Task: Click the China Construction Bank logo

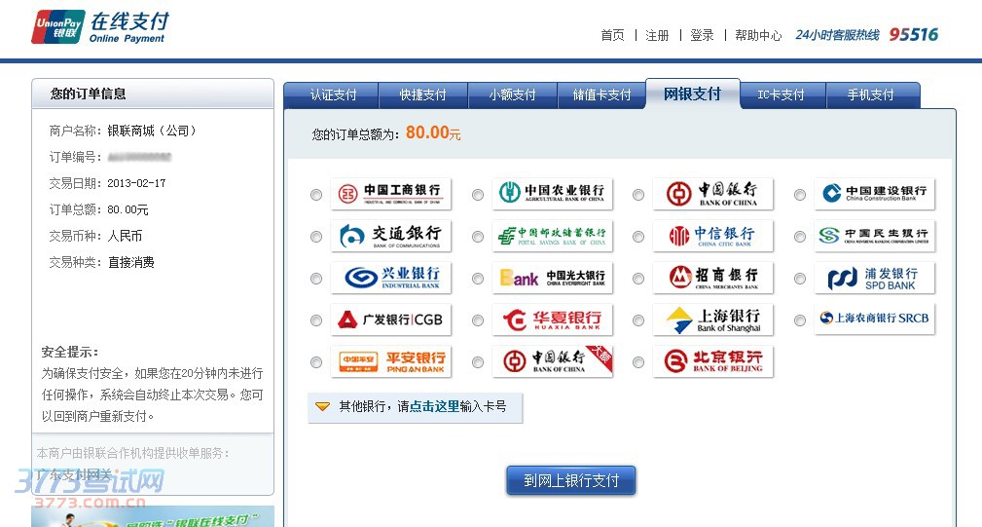Action: click(874, 194)
